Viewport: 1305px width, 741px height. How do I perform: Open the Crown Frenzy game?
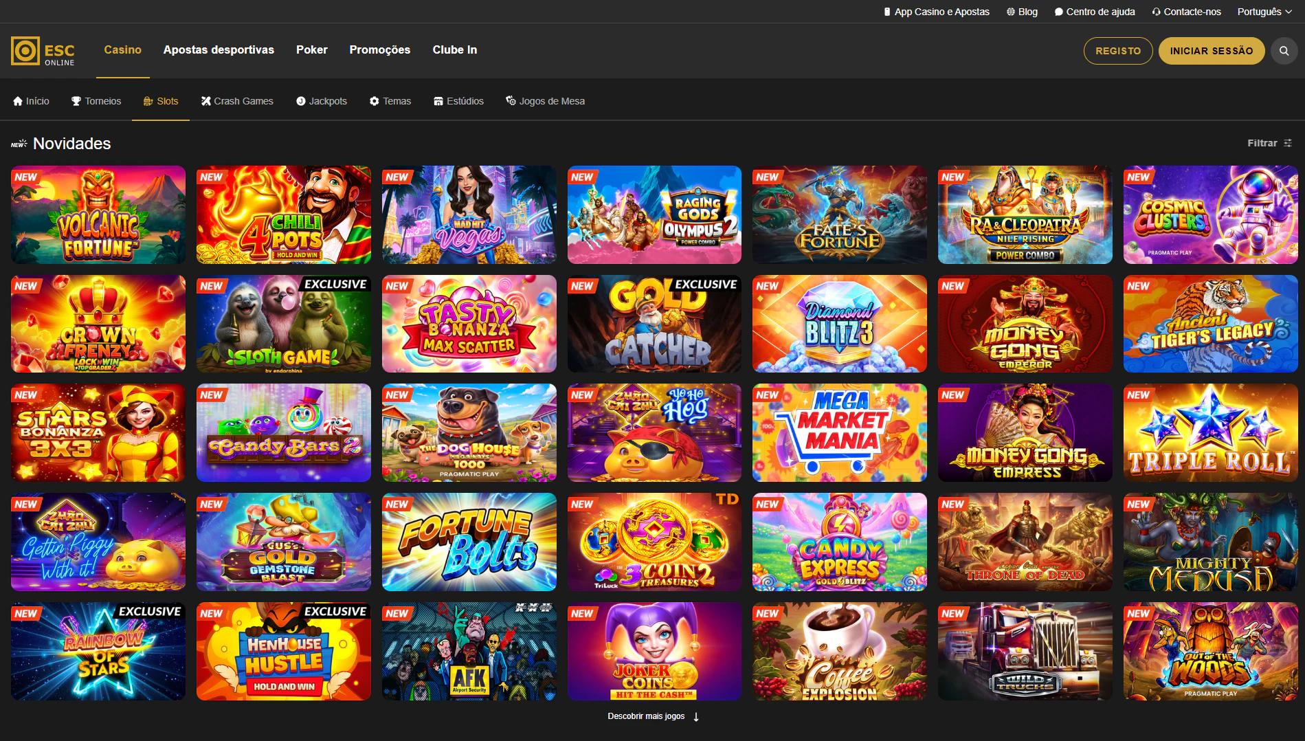[x=98, y=324]
